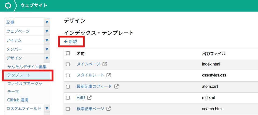The image size is (258, 115).
Task: Check the メインページ row checkbox
Action: click(x=68, y=64)
